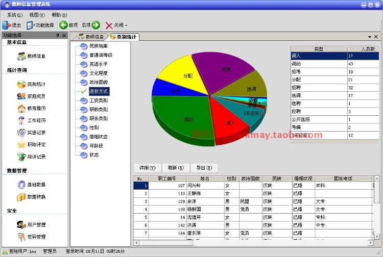
Task: Switch to the 教师信息 tab
Action: pyautogui.click(x=91, y=37)
